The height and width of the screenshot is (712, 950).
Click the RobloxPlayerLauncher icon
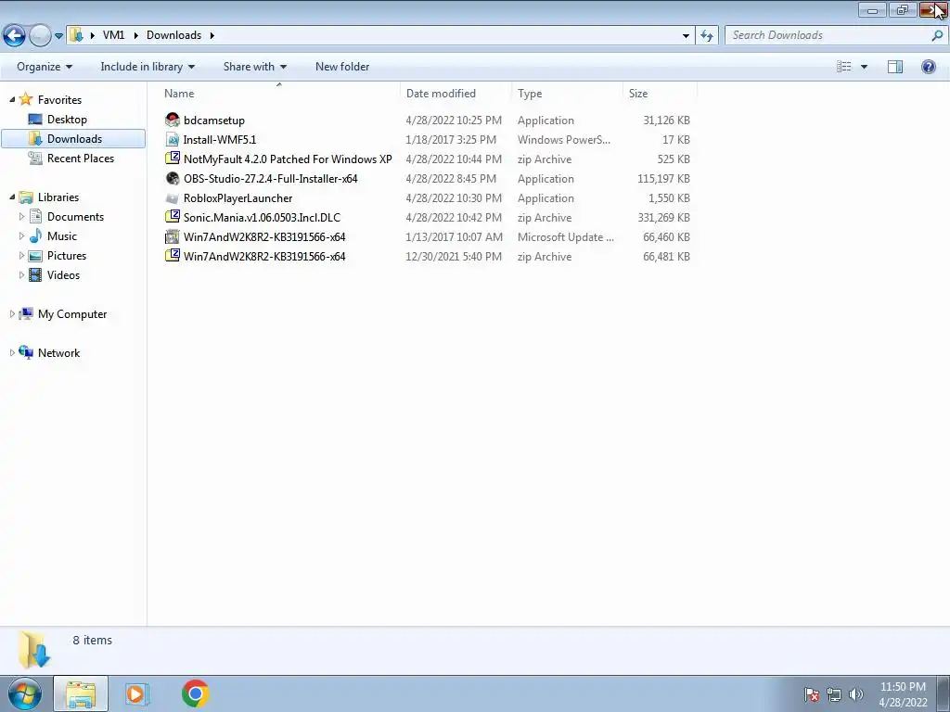[173, 198]
